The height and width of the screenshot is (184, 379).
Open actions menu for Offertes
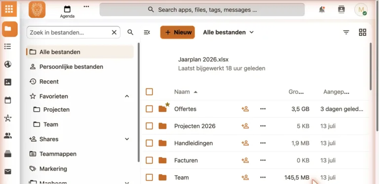point(263,109)
